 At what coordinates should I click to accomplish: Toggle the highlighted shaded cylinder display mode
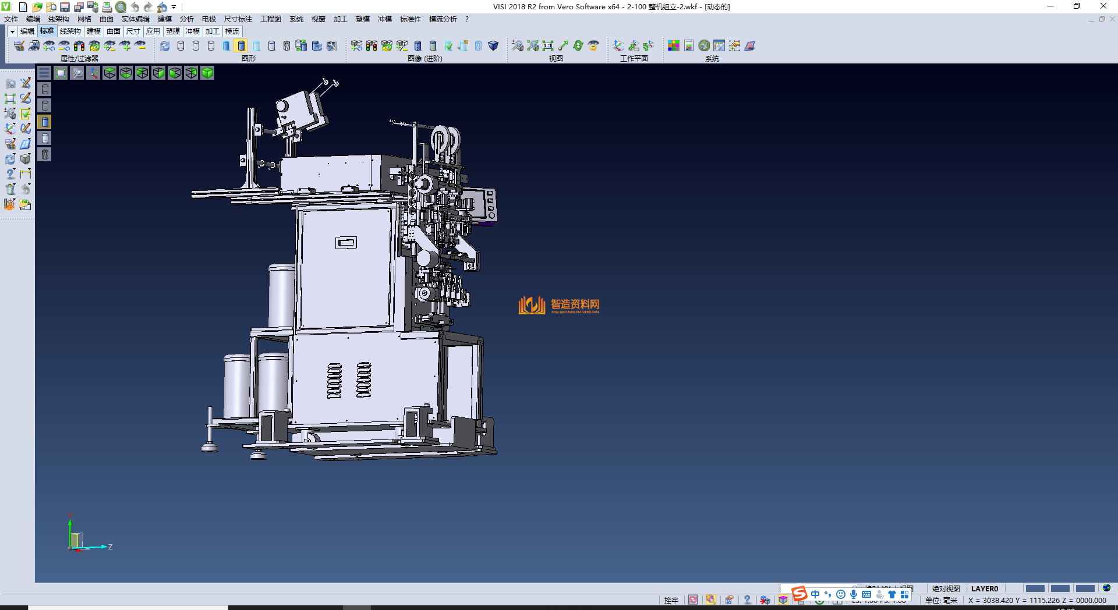[x=241, y=45]
